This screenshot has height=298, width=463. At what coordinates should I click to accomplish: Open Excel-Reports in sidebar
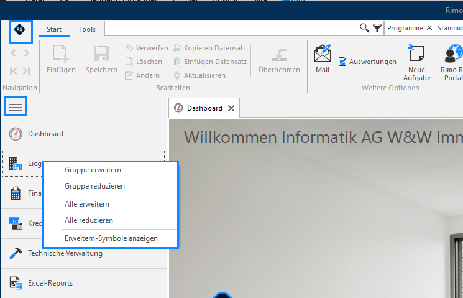click(x=84, y=283)
